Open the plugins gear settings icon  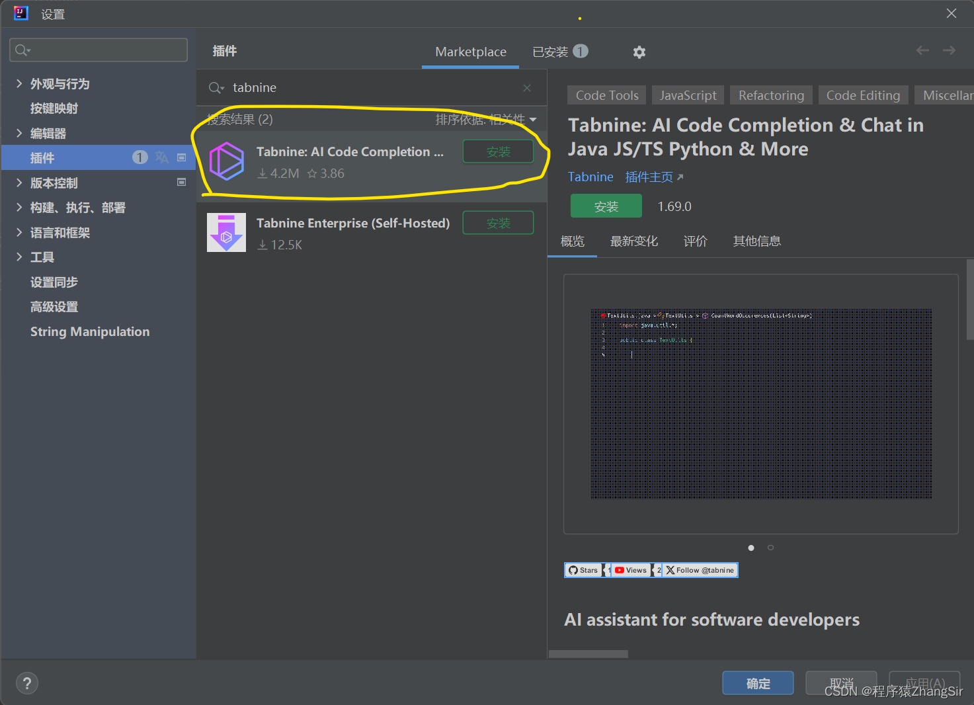[x=639, y=52]
